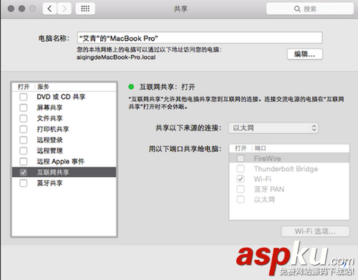Image resolution: width=358 pixels, height=280 pixels.
Task: Select 文件共享 service row
Action: pyautogui.click(x=64, y=118)
